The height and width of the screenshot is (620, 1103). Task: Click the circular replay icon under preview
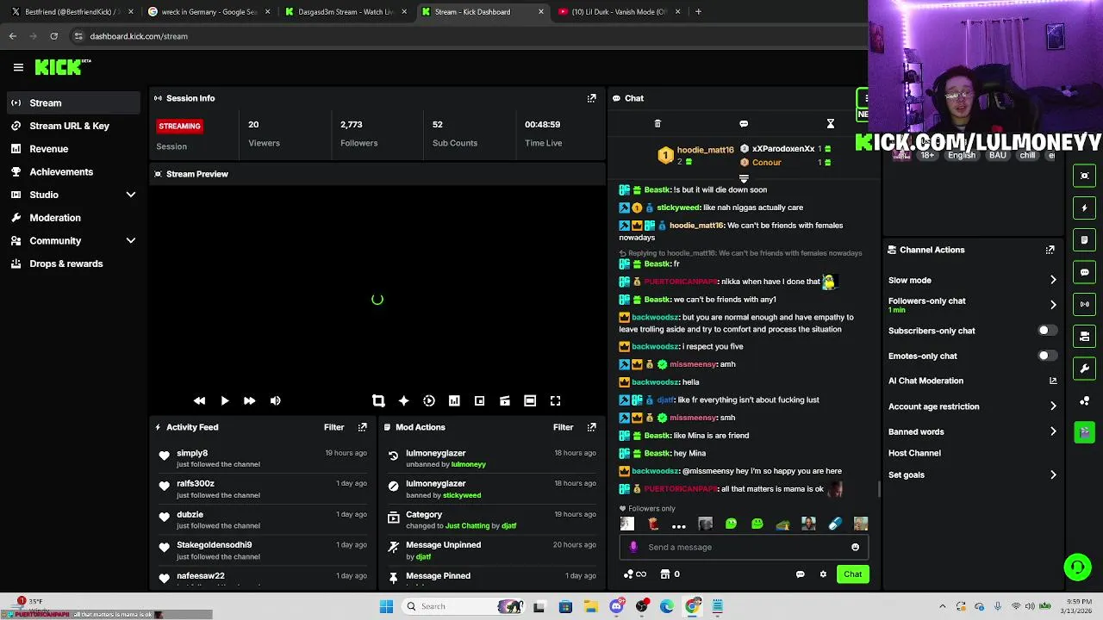(x=429, y=400)
